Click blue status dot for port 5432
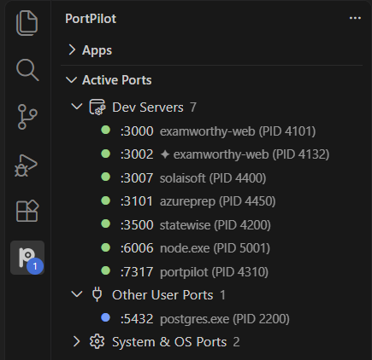 106,317
